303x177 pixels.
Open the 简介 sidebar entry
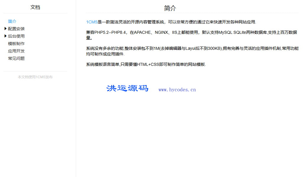click(x=12, y=21)
